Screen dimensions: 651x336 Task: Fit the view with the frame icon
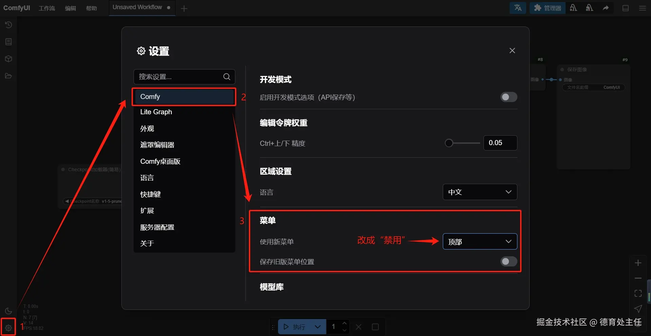click(638, 293)
